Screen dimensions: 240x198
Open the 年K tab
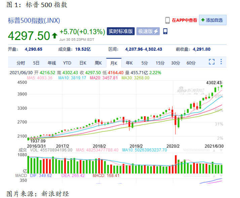pos(129,63)
